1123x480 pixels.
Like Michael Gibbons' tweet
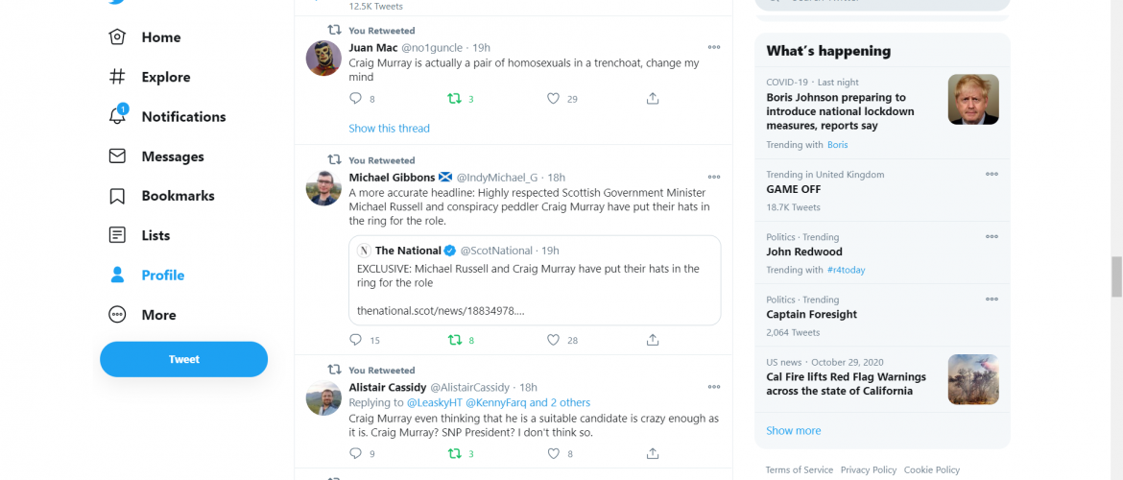553,340
